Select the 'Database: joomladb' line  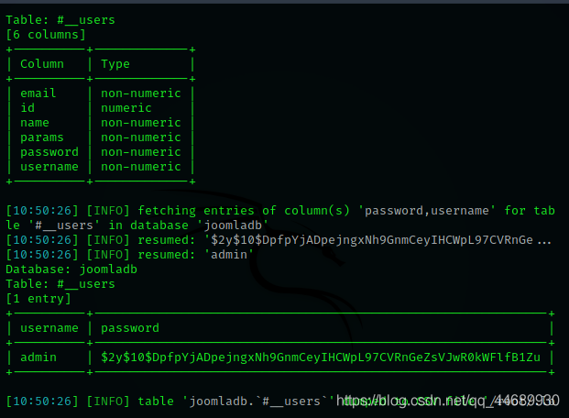pos(71,269)
